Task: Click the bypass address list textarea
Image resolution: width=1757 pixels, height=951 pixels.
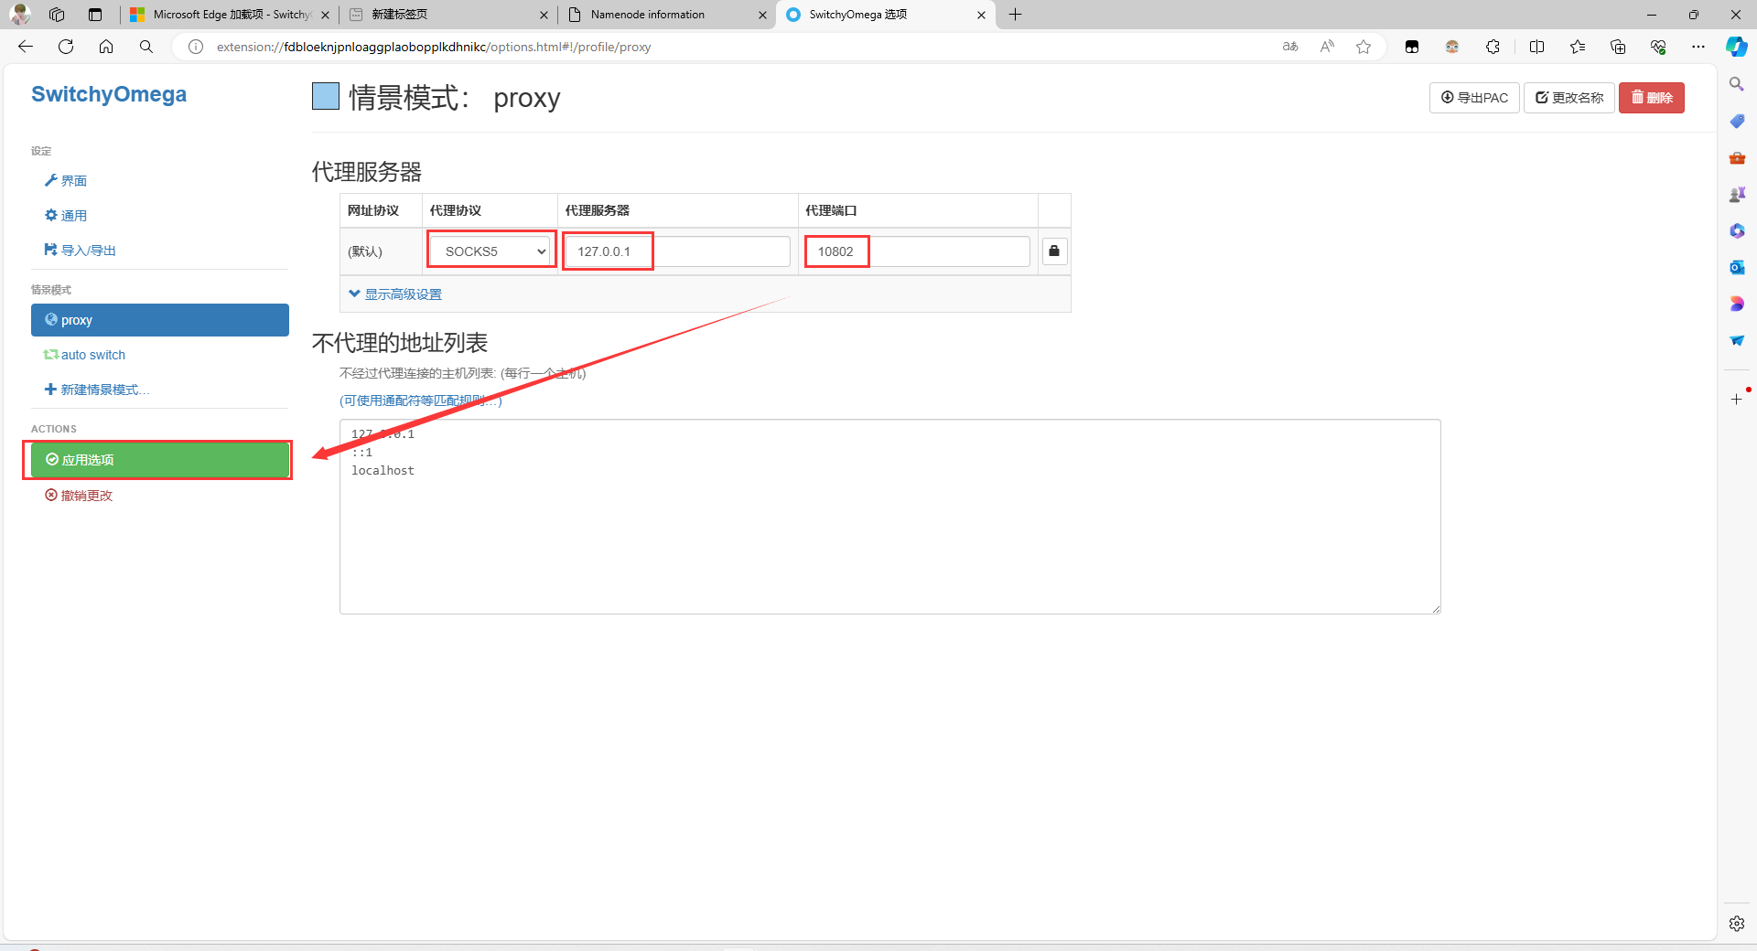Action: click(889, 517)
